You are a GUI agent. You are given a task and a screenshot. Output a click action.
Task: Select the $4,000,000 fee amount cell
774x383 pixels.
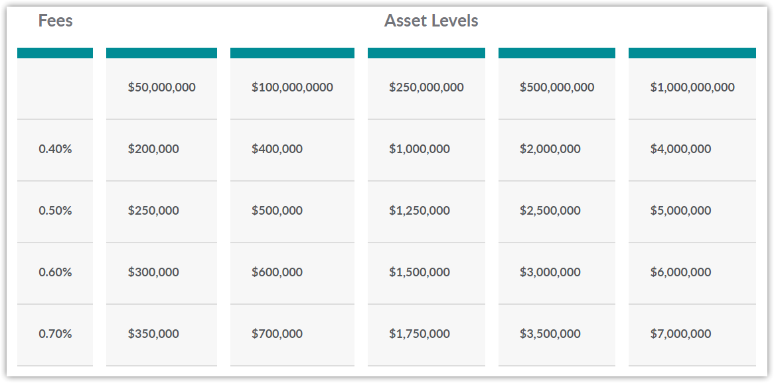692,149
